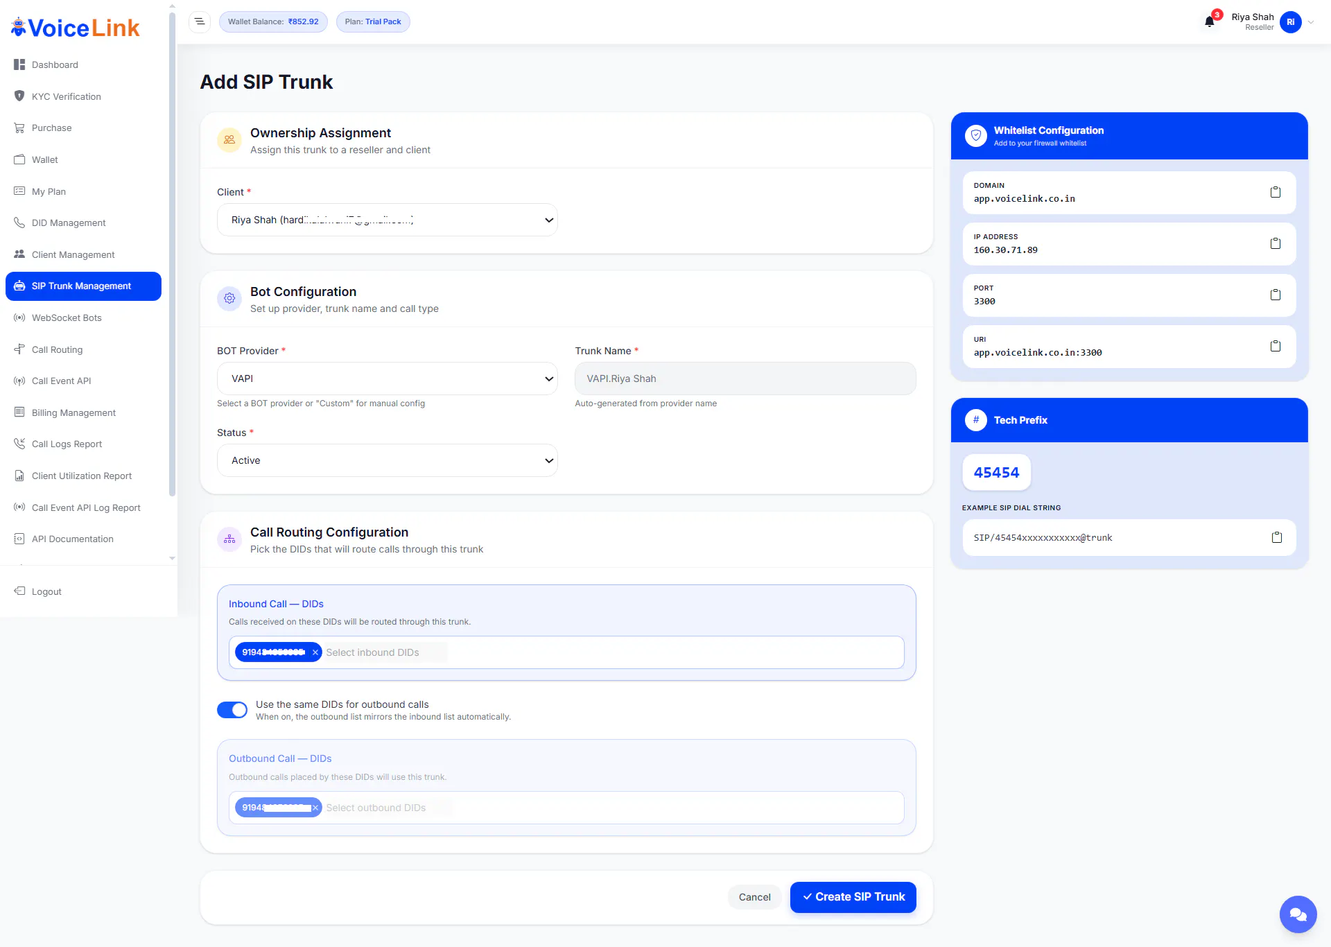This screenshot has width=1331, height=947.
Task: Click the sidebar scrollbar
Action: tap(172, 254)
